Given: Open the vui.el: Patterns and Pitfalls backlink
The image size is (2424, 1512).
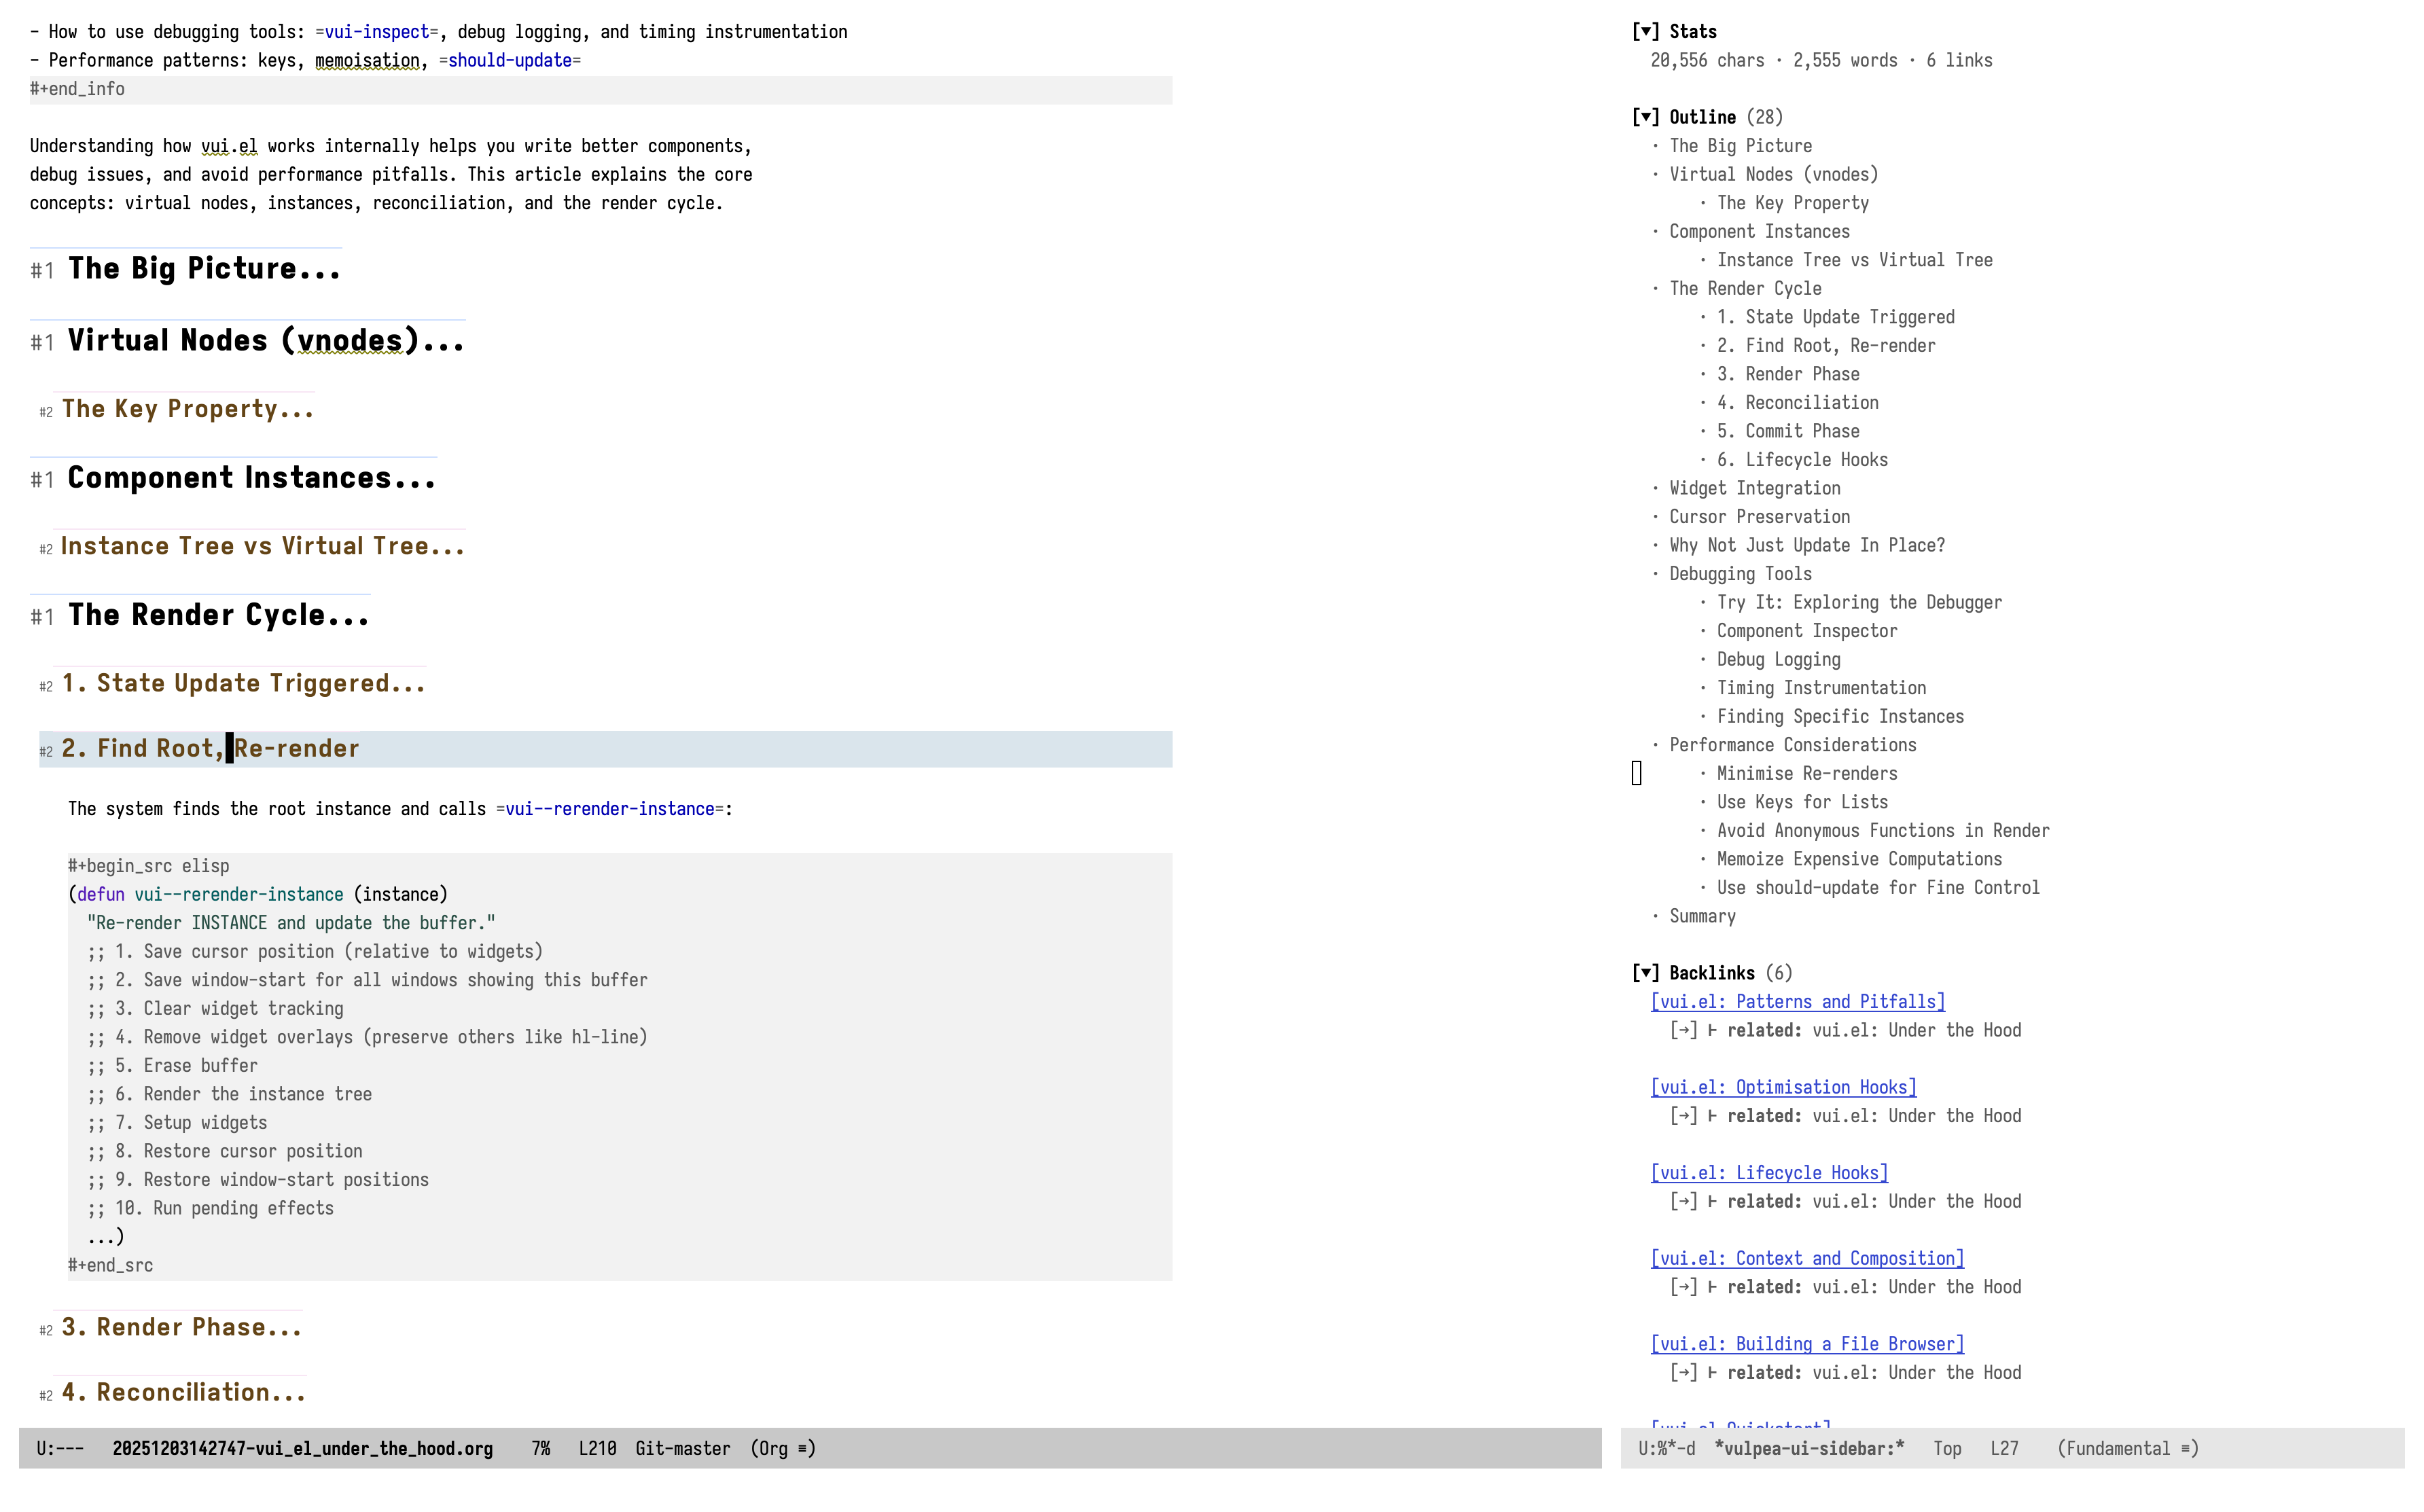Looking at the screenshot, I should 1798,1002.
